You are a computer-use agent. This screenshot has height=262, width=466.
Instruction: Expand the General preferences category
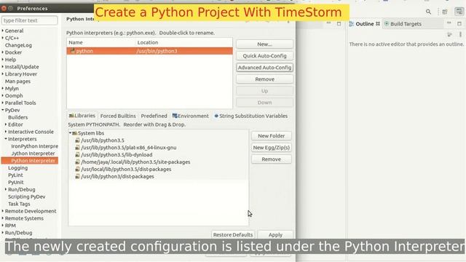click(x=3, y=31)
